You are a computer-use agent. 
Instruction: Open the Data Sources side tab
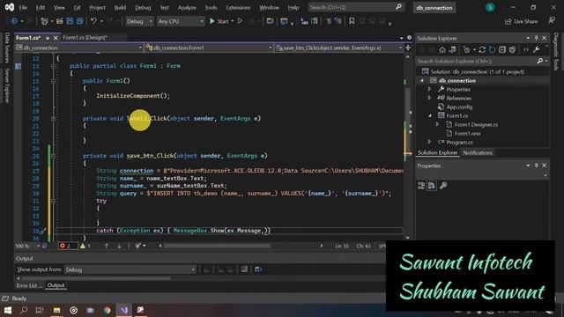click(x=7, y=48)
